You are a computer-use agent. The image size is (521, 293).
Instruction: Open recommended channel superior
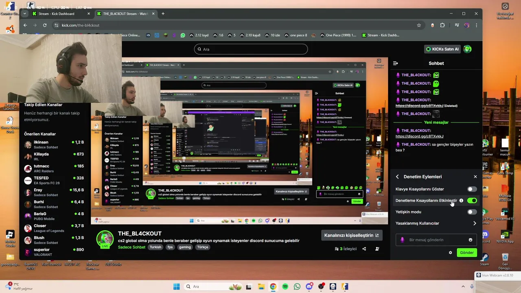(x=54, y=252)
